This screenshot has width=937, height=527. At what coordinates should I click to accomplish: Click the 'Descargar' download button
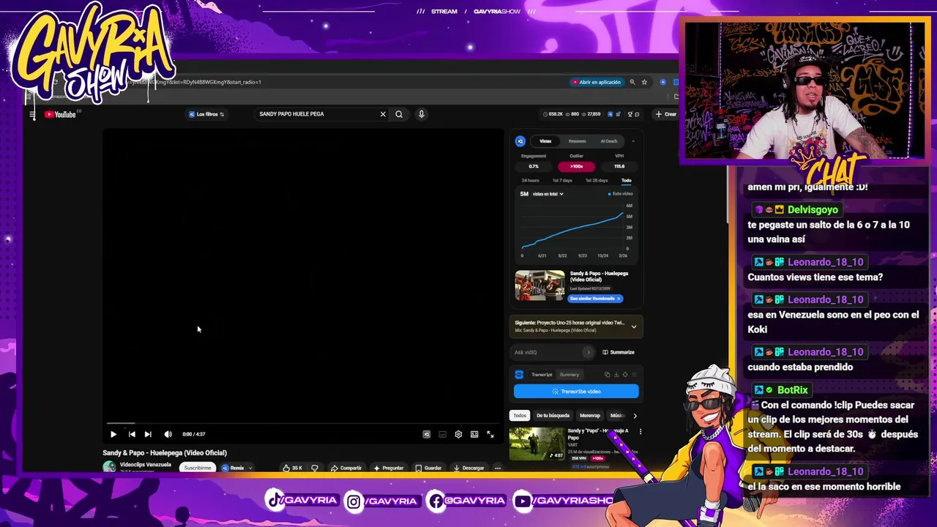[x=469, y=468]
